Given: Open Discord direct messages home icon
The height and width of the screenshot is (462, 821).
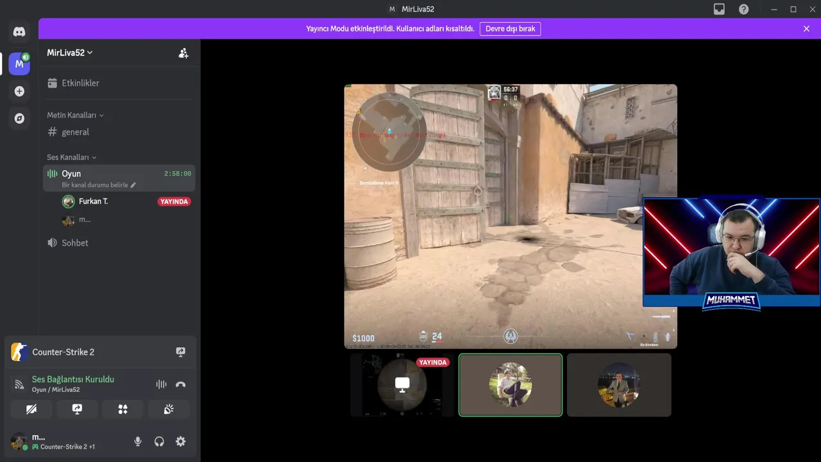Looking at the screenshot, I should 19,31.
